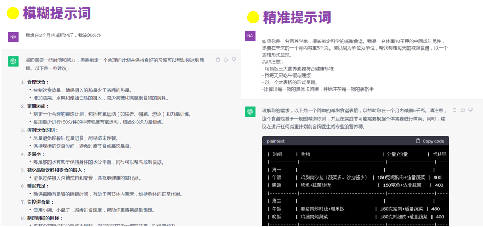This screenshot has height=227, width=483.
Task: Click the cell '鸡腿肉烤蔬菜'
Action: [314, 217]
